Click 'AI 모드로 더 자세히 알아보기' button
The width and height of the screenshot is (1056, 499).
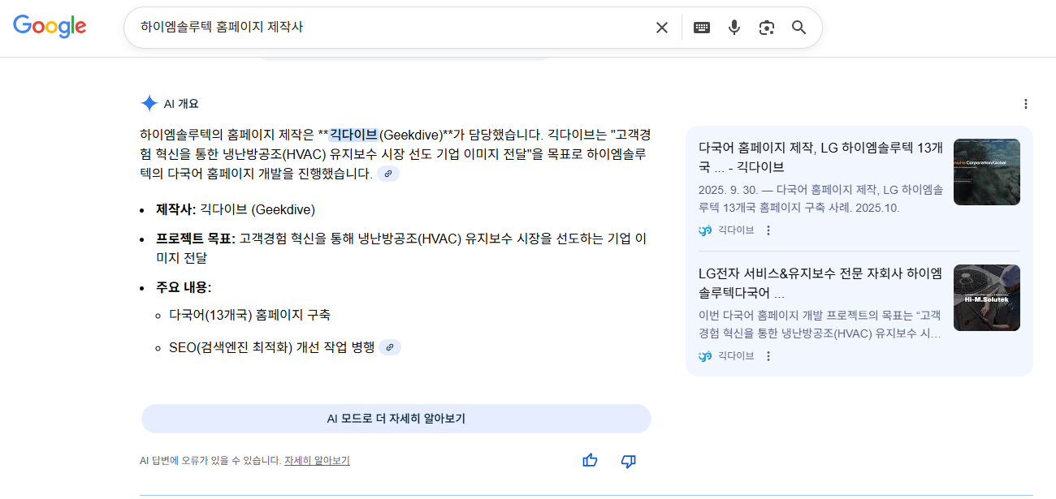[x=396, y=419]
